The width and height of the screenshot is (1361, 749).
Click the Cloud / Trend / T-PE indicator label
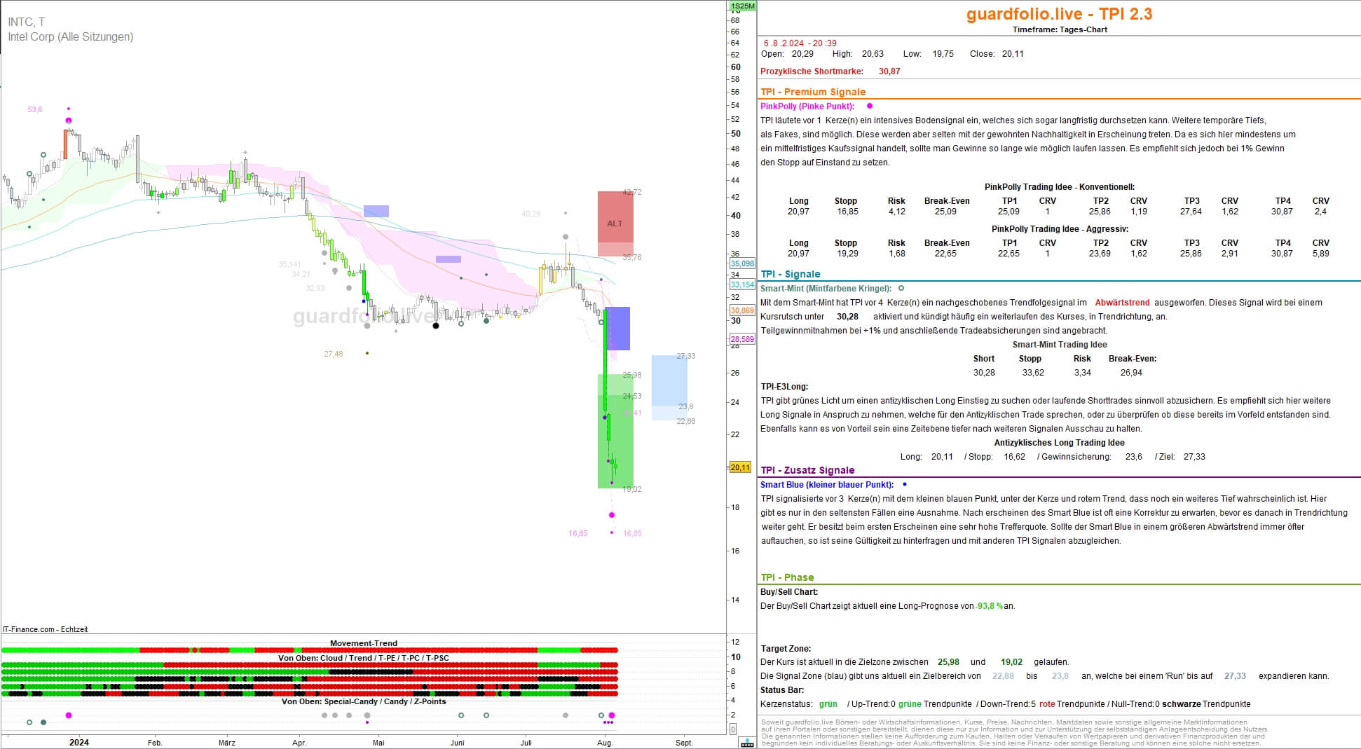(364, 658)
